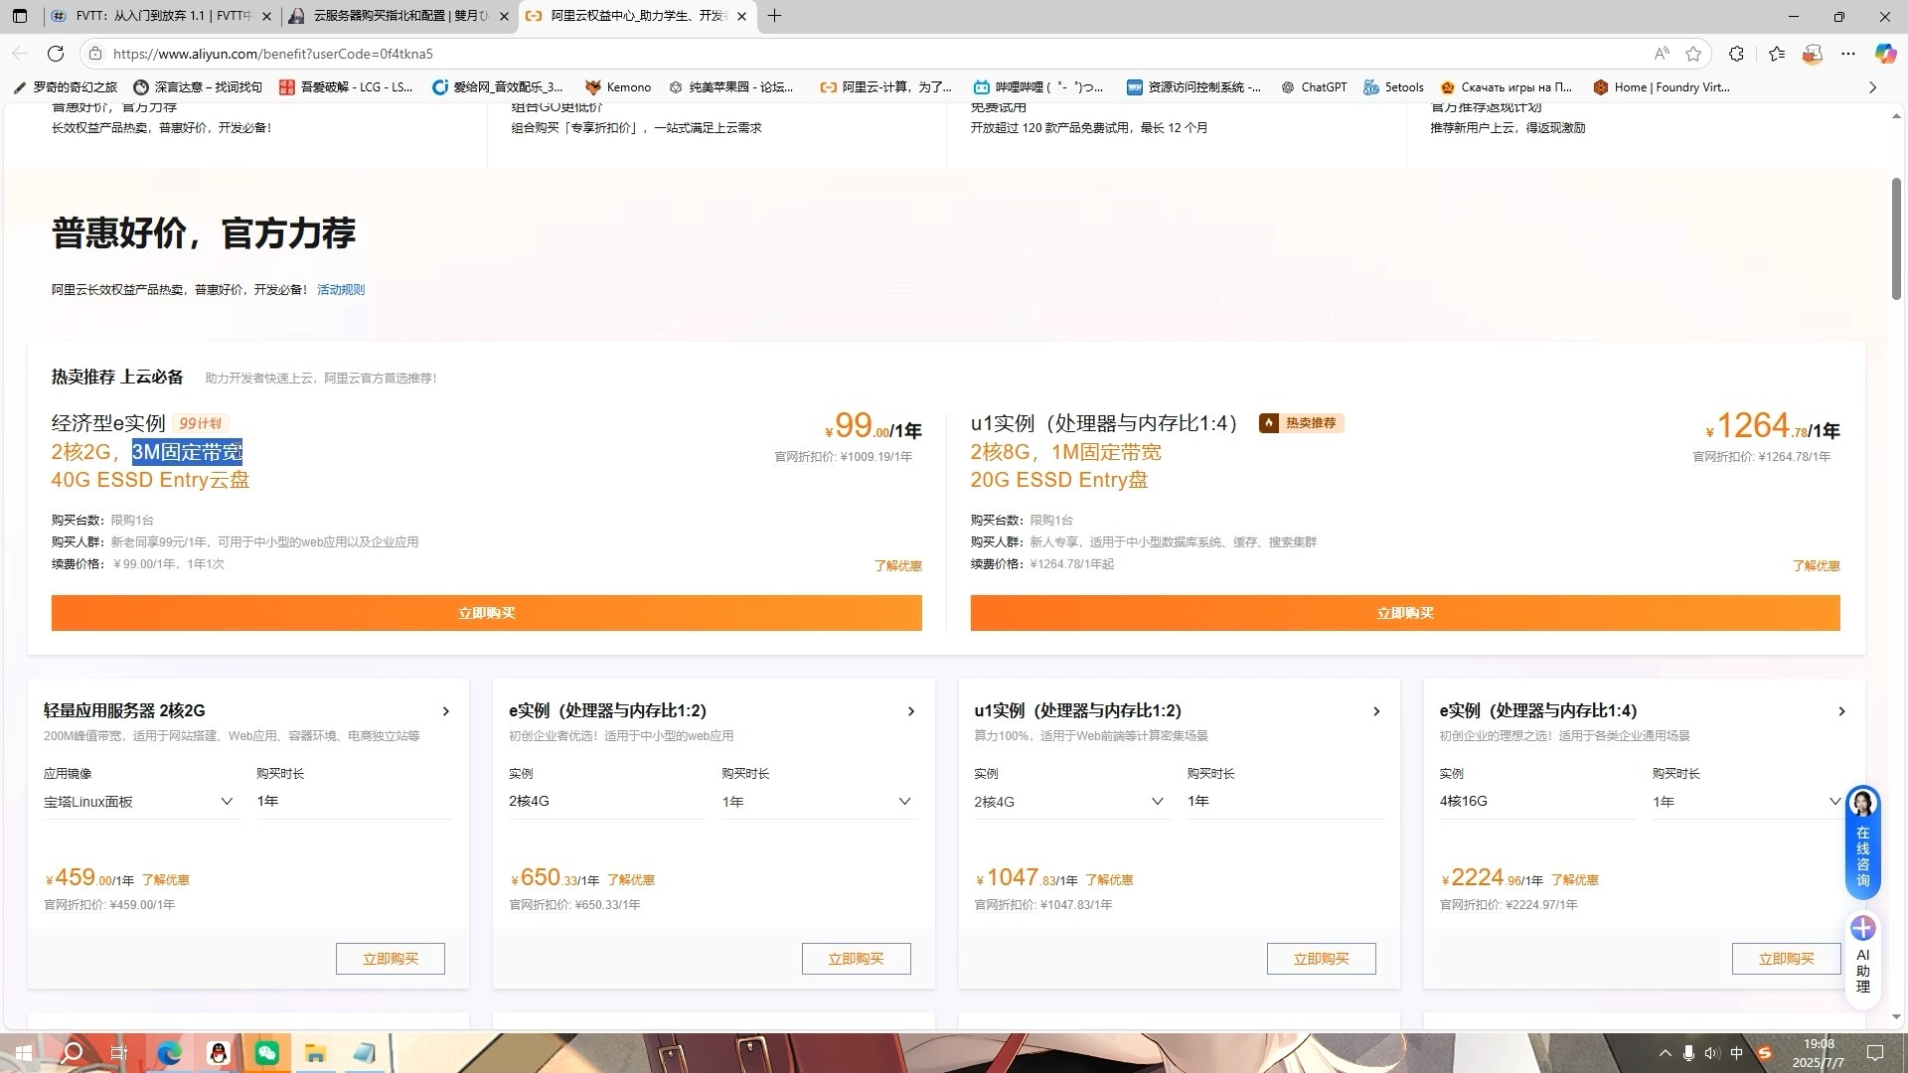Open 了解优惠 beside the 2224.96 price

point(1575,880)
